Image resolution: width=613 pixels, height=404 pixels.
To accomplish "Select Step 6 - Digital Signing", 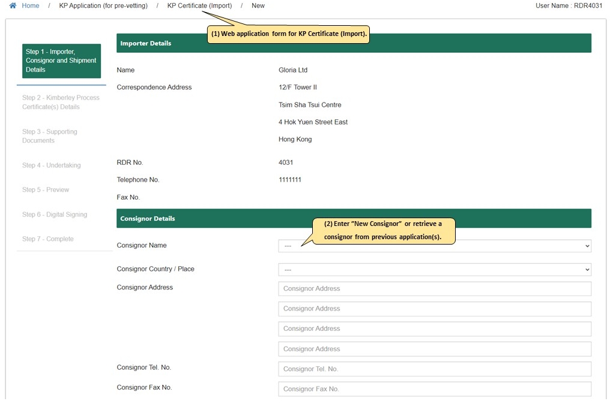I will coord(55,215).
